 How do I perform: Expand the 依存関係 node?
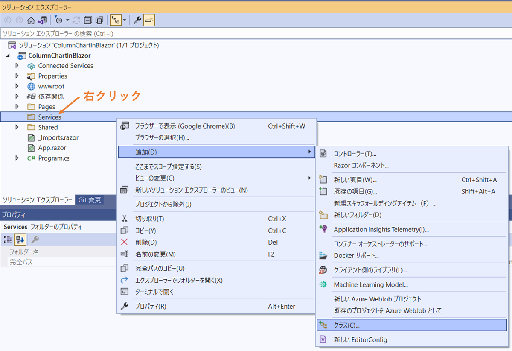click(17, 97)
